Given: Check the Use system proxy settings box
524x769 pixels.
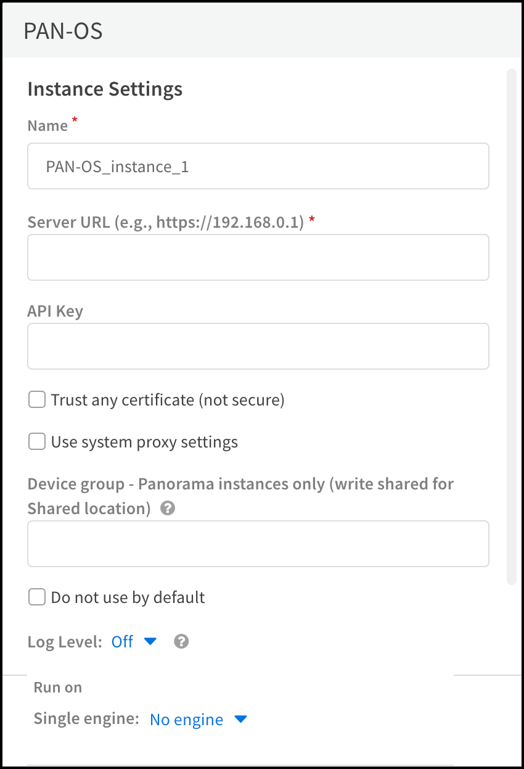Looking at the screenshot, I should pyautogui.click(x=38, y=442).
